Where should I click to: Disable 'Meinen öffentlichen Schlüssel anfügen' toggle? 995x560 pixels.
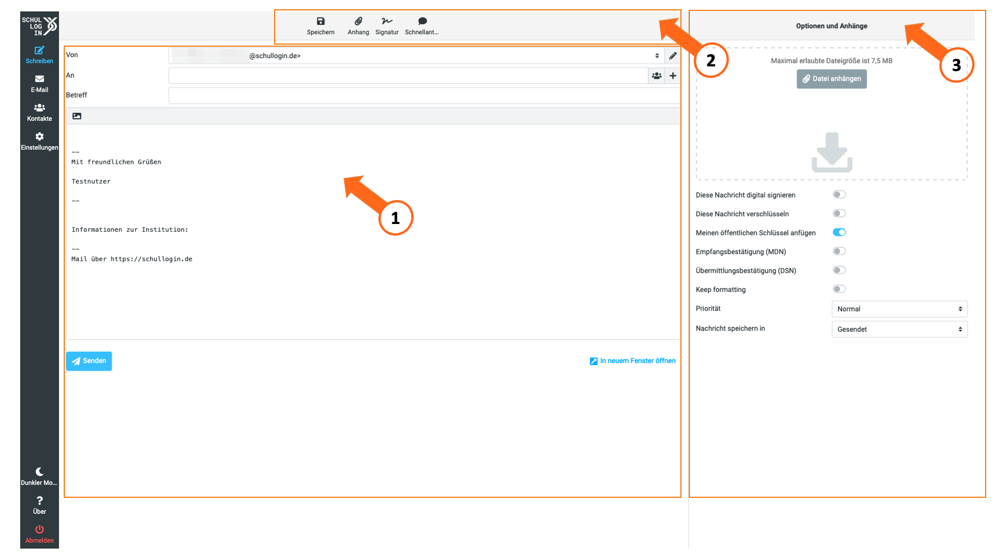pos(839,232)
